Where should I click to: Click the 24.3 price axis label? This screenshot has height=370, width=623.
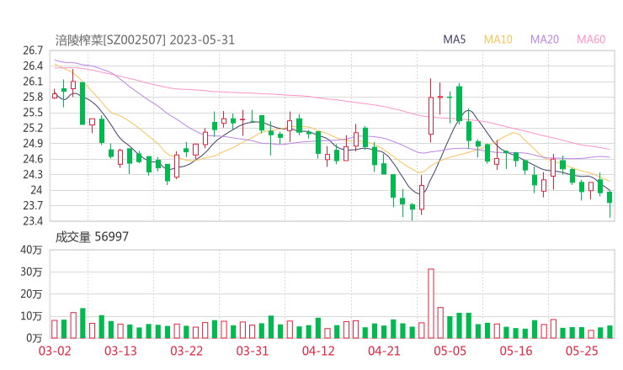pyautogui.click(x=33, y=174)
